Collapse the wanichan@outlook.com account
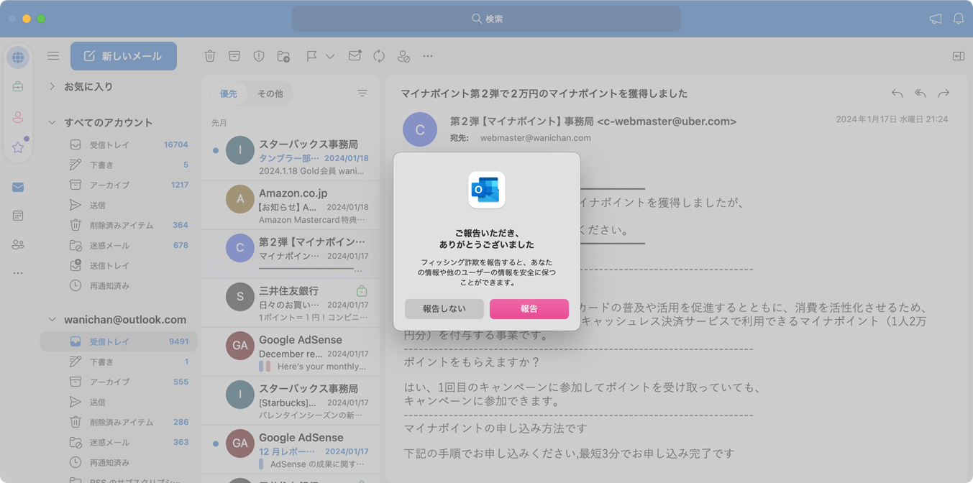This screenshot has width=973, height=483. [x=52, y=319]
